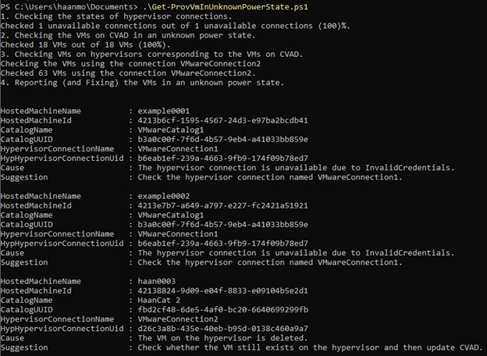The image size is (487, 356).
Task: Click the VMwareConnection2 hypervisor connection name value
Action: coord(178,319)
